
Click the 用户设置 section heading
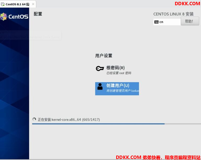pyautogui.click(x=104, y=56)
